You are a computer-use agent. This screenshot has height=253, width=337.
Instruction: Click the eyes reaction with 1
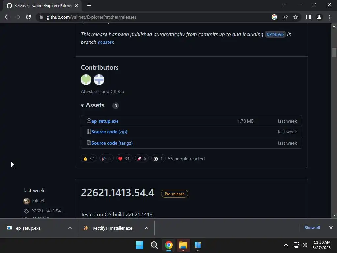158,159
